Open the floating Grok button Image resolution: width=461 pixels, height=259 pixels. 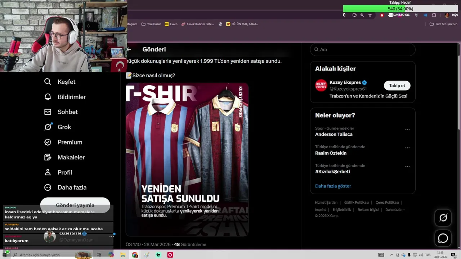pos(443,218)
